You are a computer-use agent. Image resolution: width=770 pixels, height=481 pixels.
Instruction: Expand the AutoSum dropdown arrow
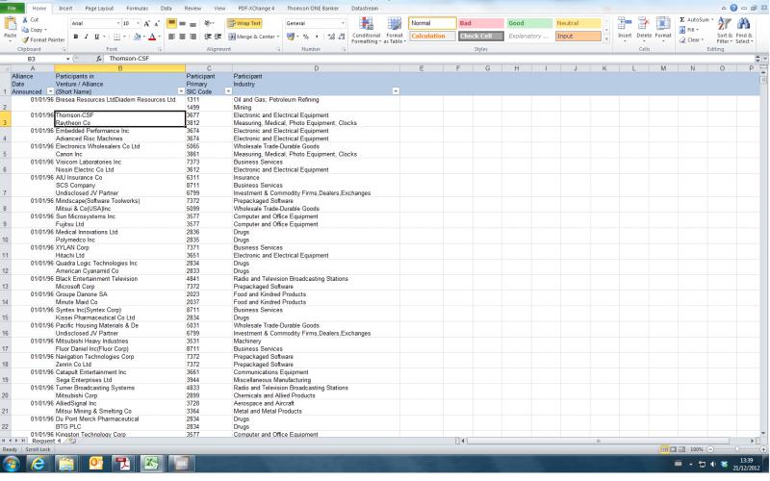pyautogui.click(x=712, y=19)
